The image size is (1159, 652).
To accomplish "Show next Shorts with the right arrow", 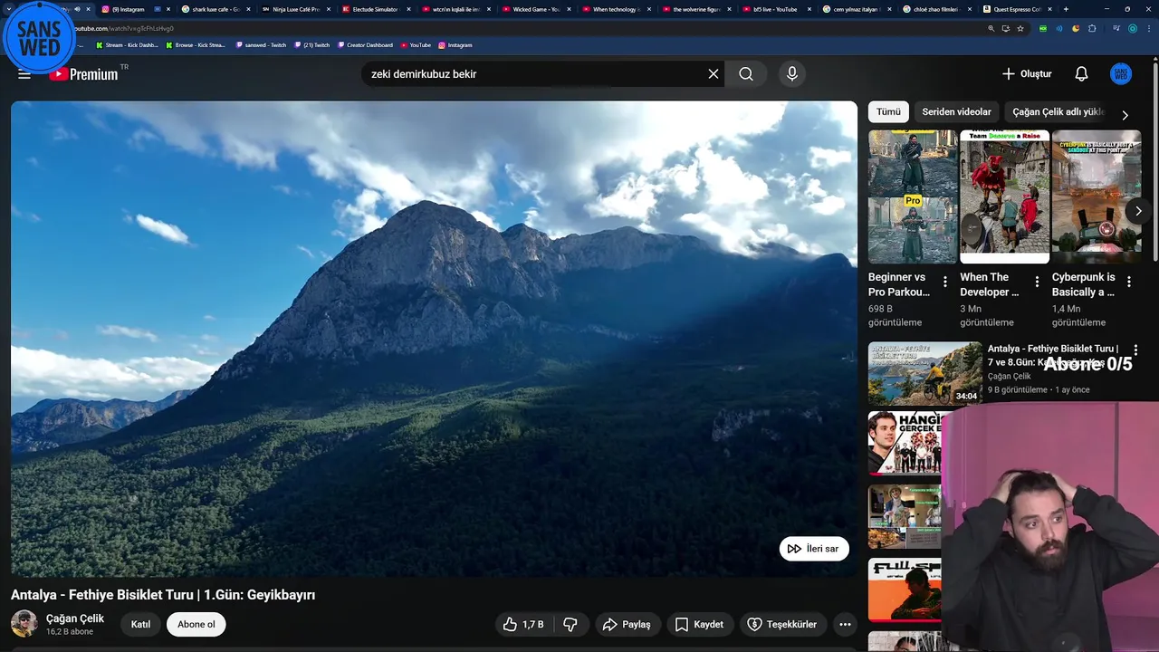I will pos(1138,211).
